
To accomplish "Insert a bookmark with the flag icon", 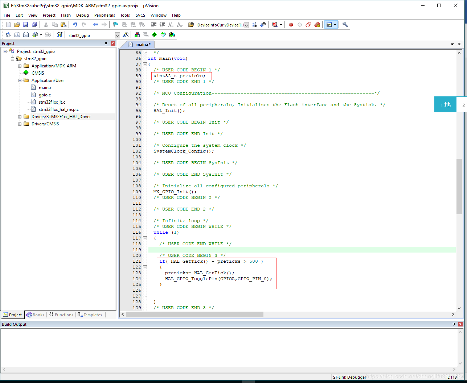I will (115, 25).
